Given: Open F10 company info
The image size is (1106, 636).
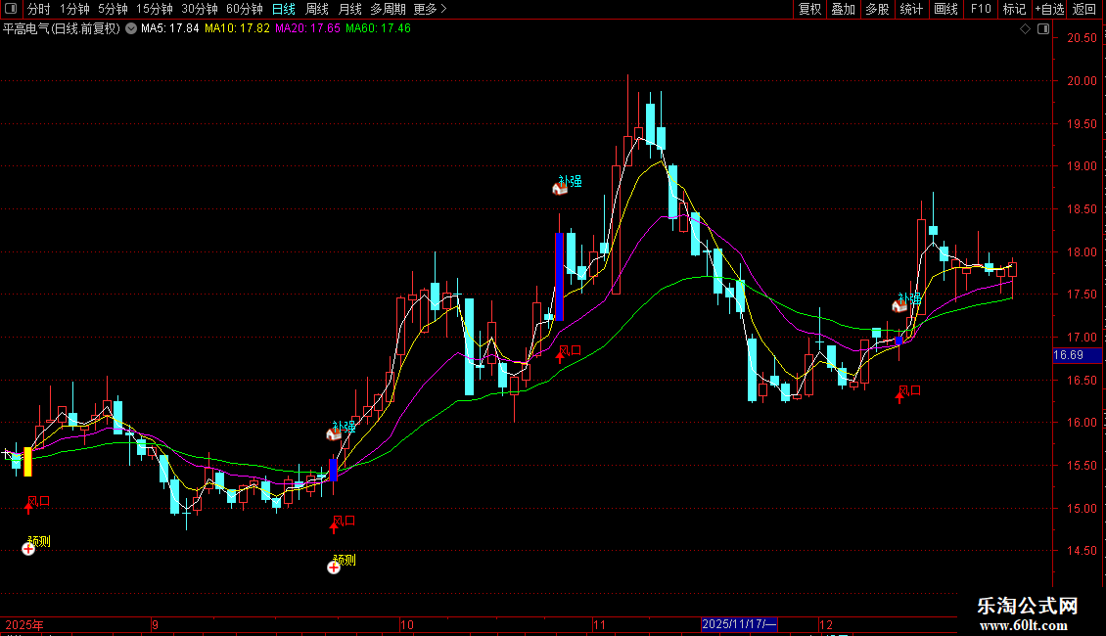Looking at the screenshot, I should coord(980,9).
